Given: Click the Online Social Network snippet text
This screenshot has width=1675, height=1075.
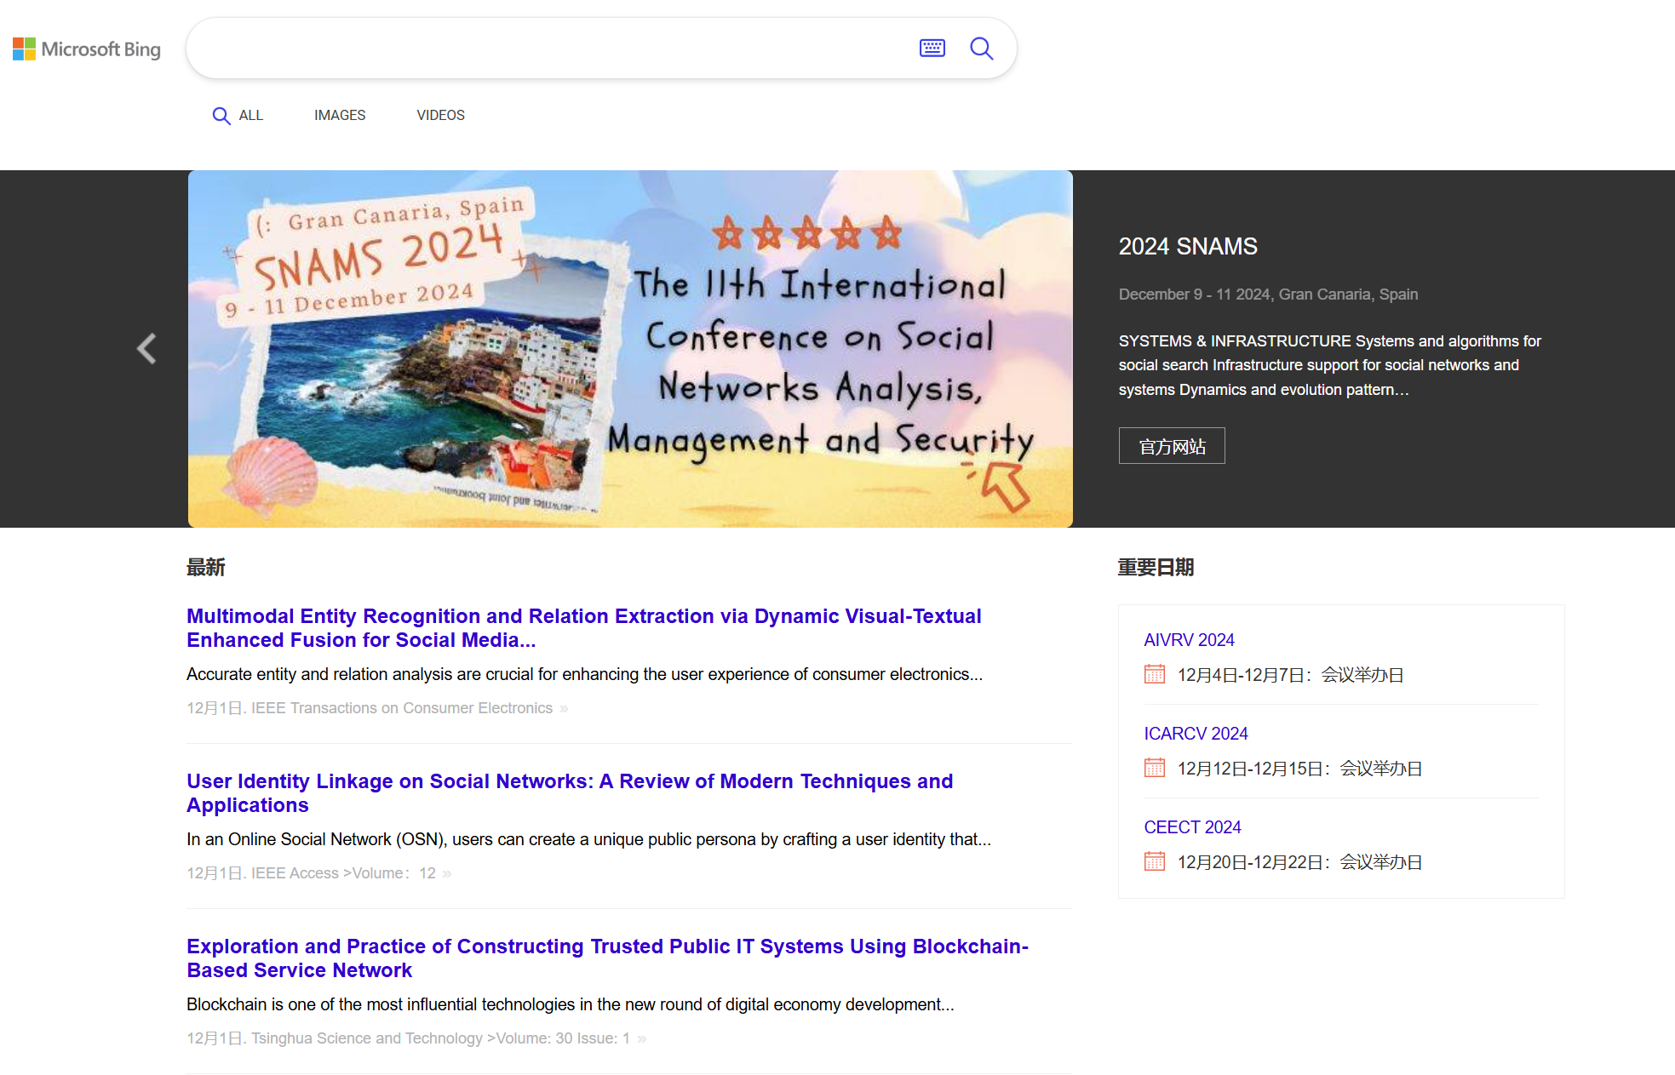Looking at the screenshot, I should (x=588, y=839).
